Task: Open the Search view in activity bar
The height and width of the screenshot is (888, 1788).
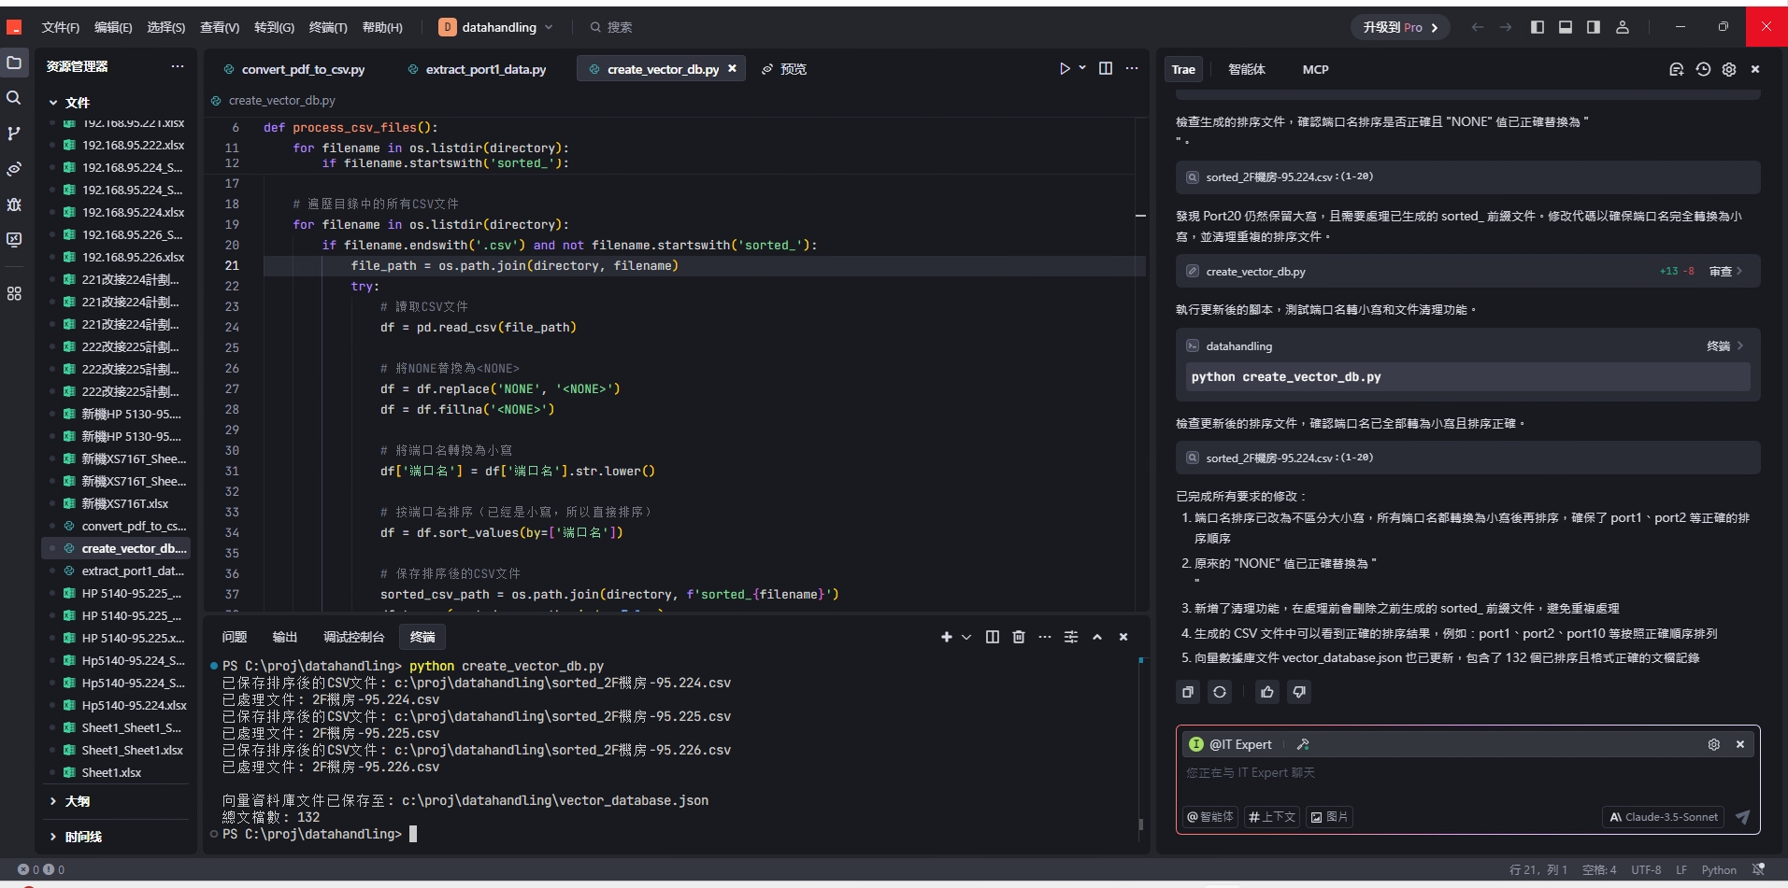Action: point(14,98)
